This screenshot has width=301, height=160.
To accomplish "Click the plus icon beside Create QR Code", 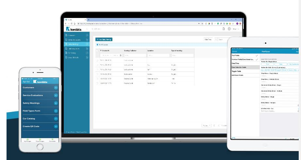I will tap(87, 57).
